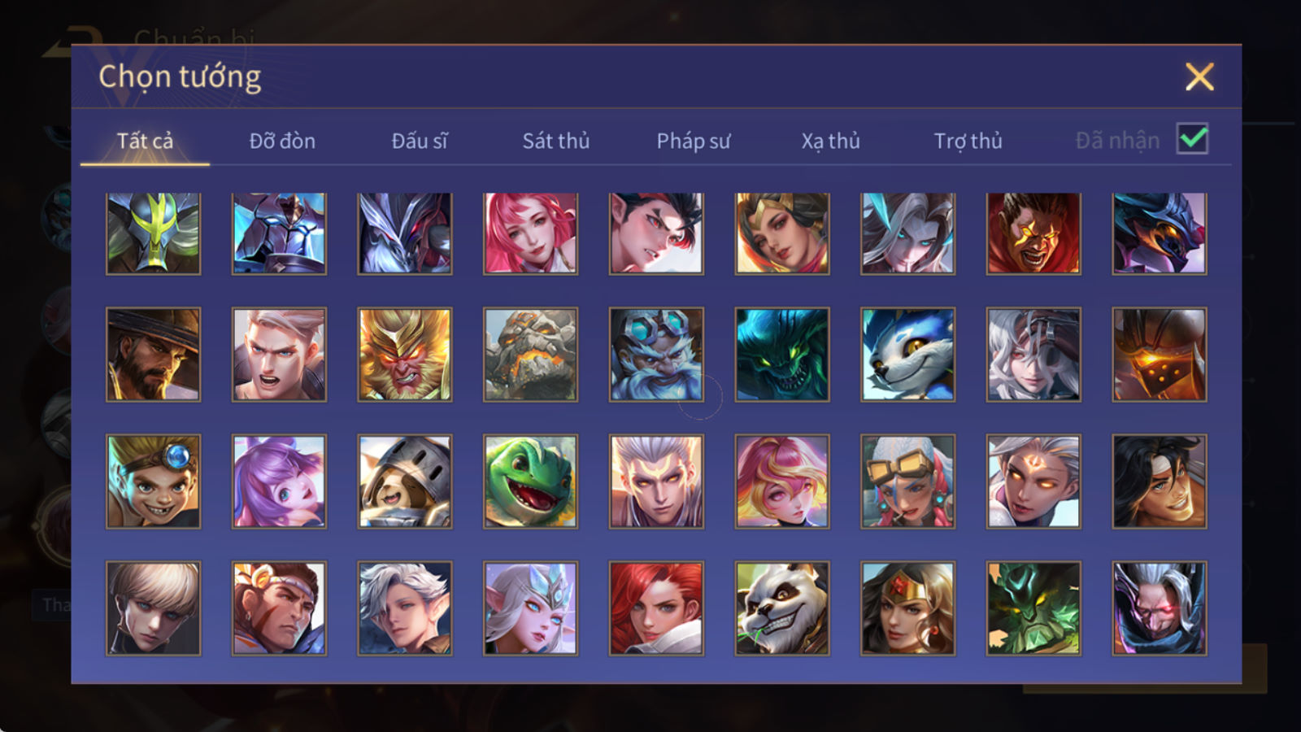Show the Pháp sư hero category

coord(693,141)
